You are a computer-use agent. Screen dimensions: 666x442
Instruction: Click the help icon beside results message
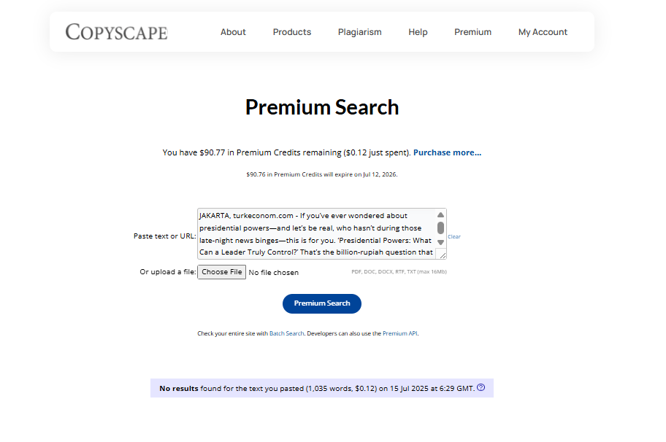point(481,387)
